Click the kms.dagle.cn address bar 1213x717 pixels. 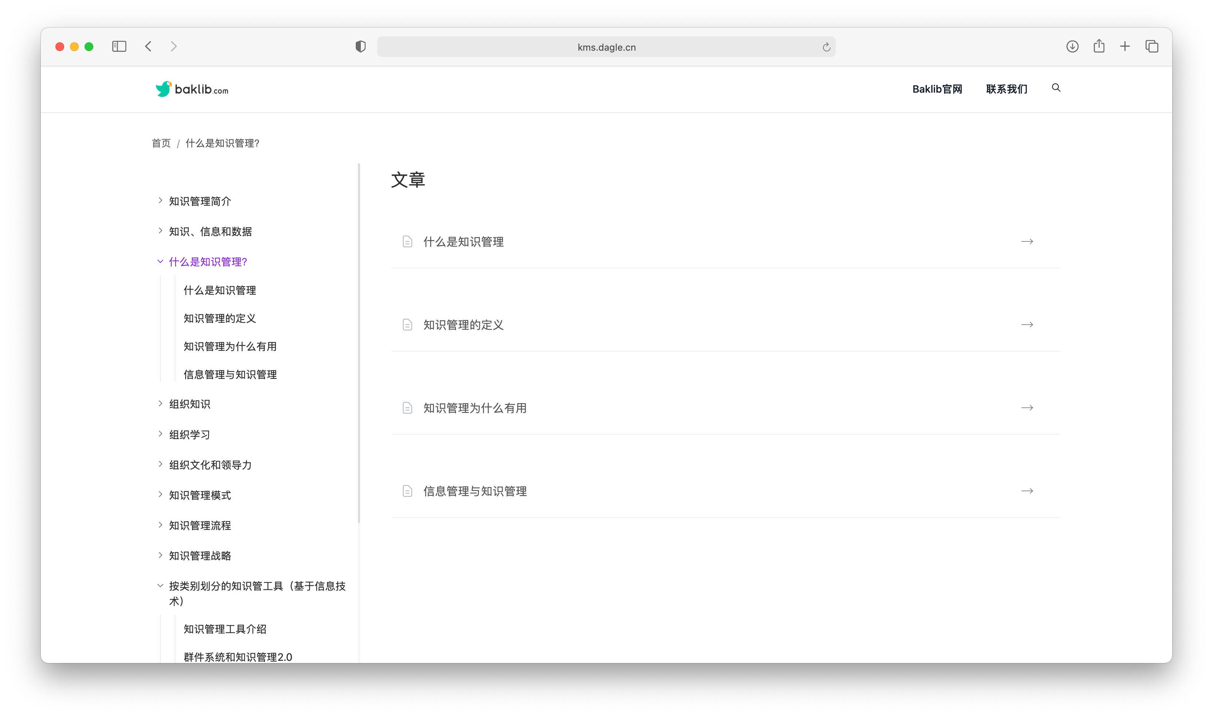coord(606,47)
